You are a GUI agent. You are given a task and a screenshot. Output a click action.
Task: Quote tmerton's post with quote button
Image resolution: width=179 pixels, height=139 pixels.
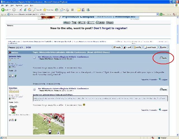point(164,89)
